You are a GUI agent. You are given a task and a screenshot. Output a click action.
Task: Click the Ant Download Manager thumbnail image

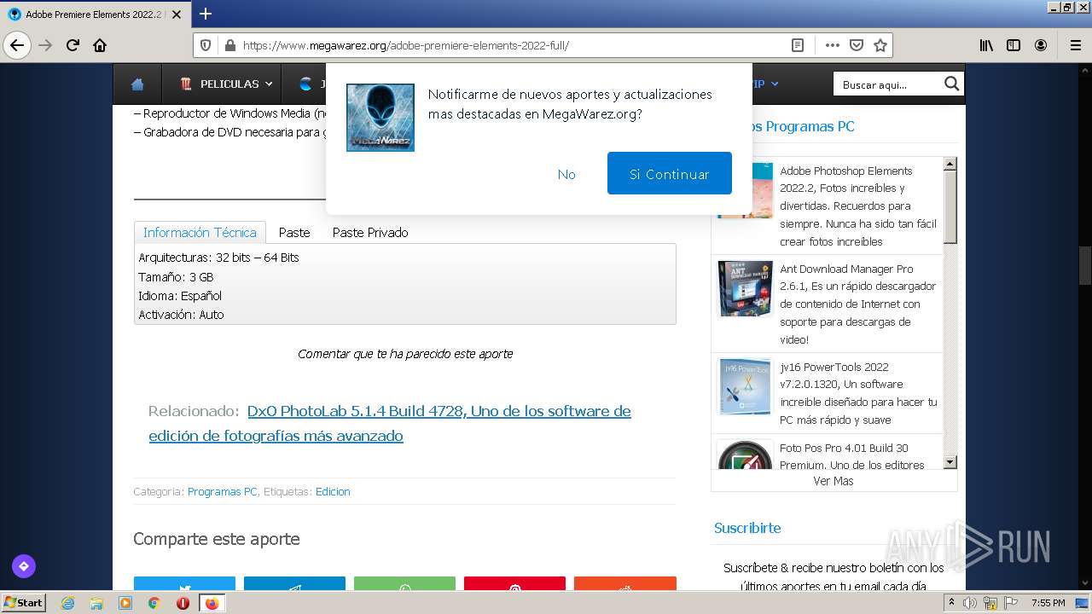(745, 289)
